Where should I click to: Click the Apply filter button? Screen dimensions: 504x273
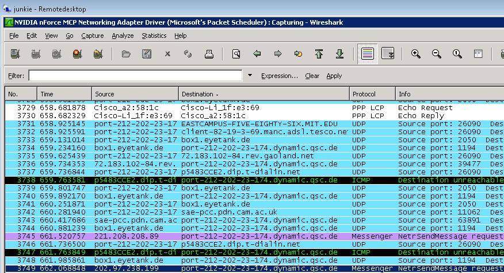(x=334, y=76)
